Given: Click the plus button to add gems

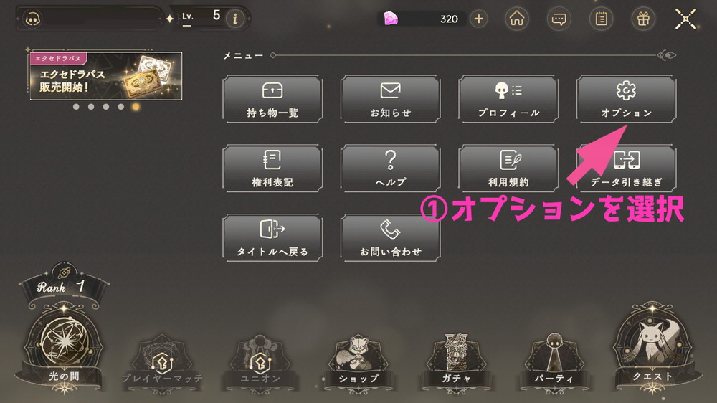Looking at the screenshot, I should click(x=479, y=19).
